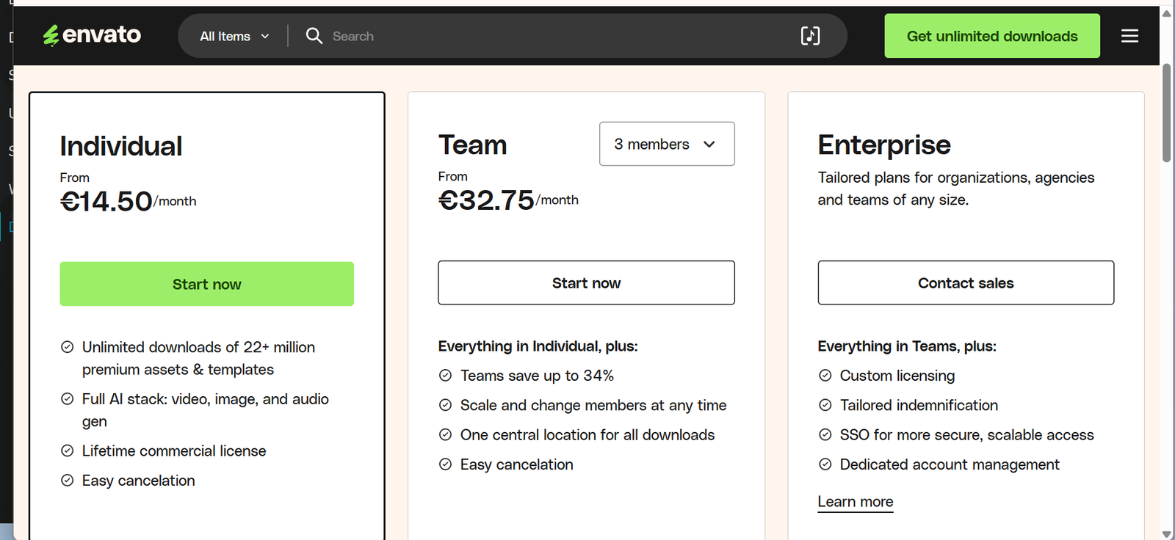
Task: Click the scrollbar down arrow
Action: click(1166, 533)
